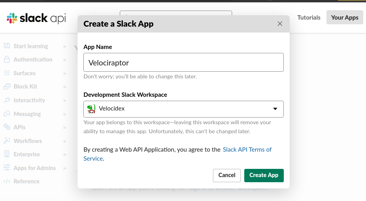Click the Authentication lock icon
The width and height of the screenshot is (366, 201).
7,60
